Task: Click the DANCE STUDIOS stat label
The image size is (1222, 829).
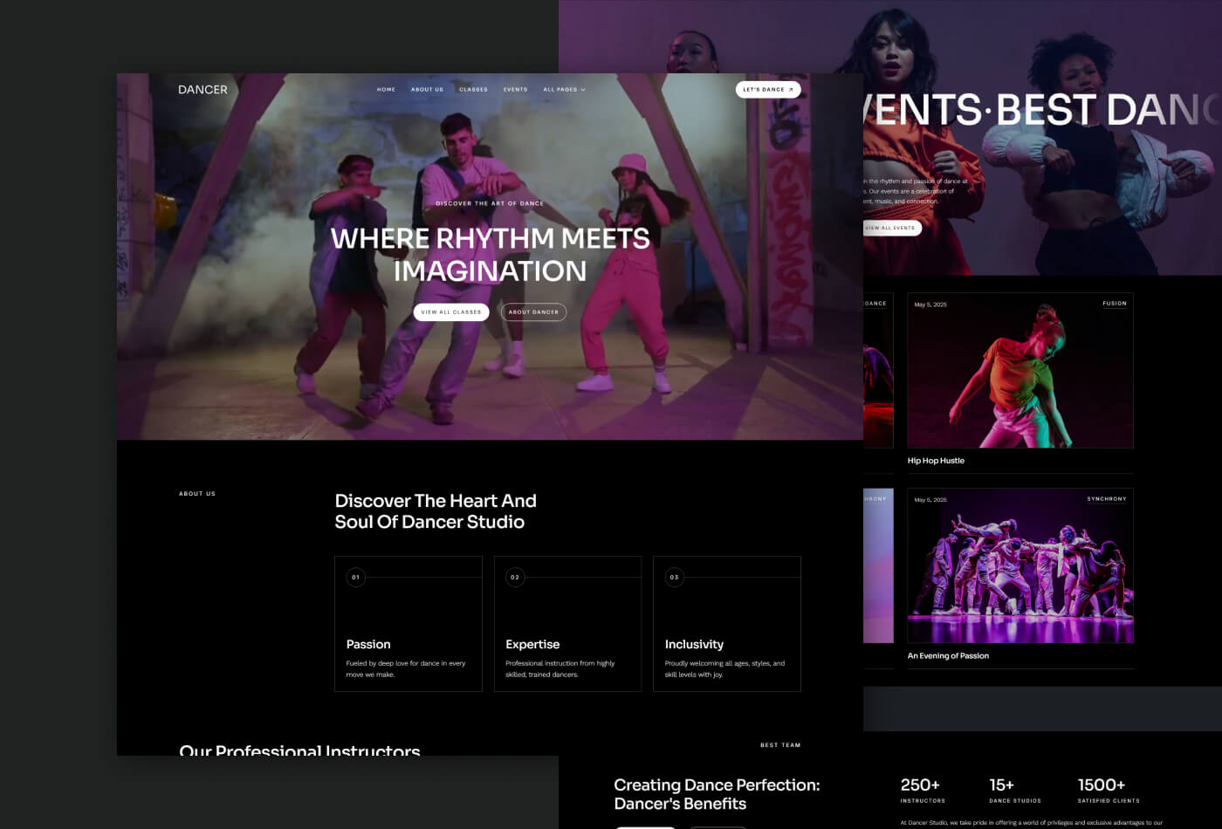Action: tap(1015, 801)
